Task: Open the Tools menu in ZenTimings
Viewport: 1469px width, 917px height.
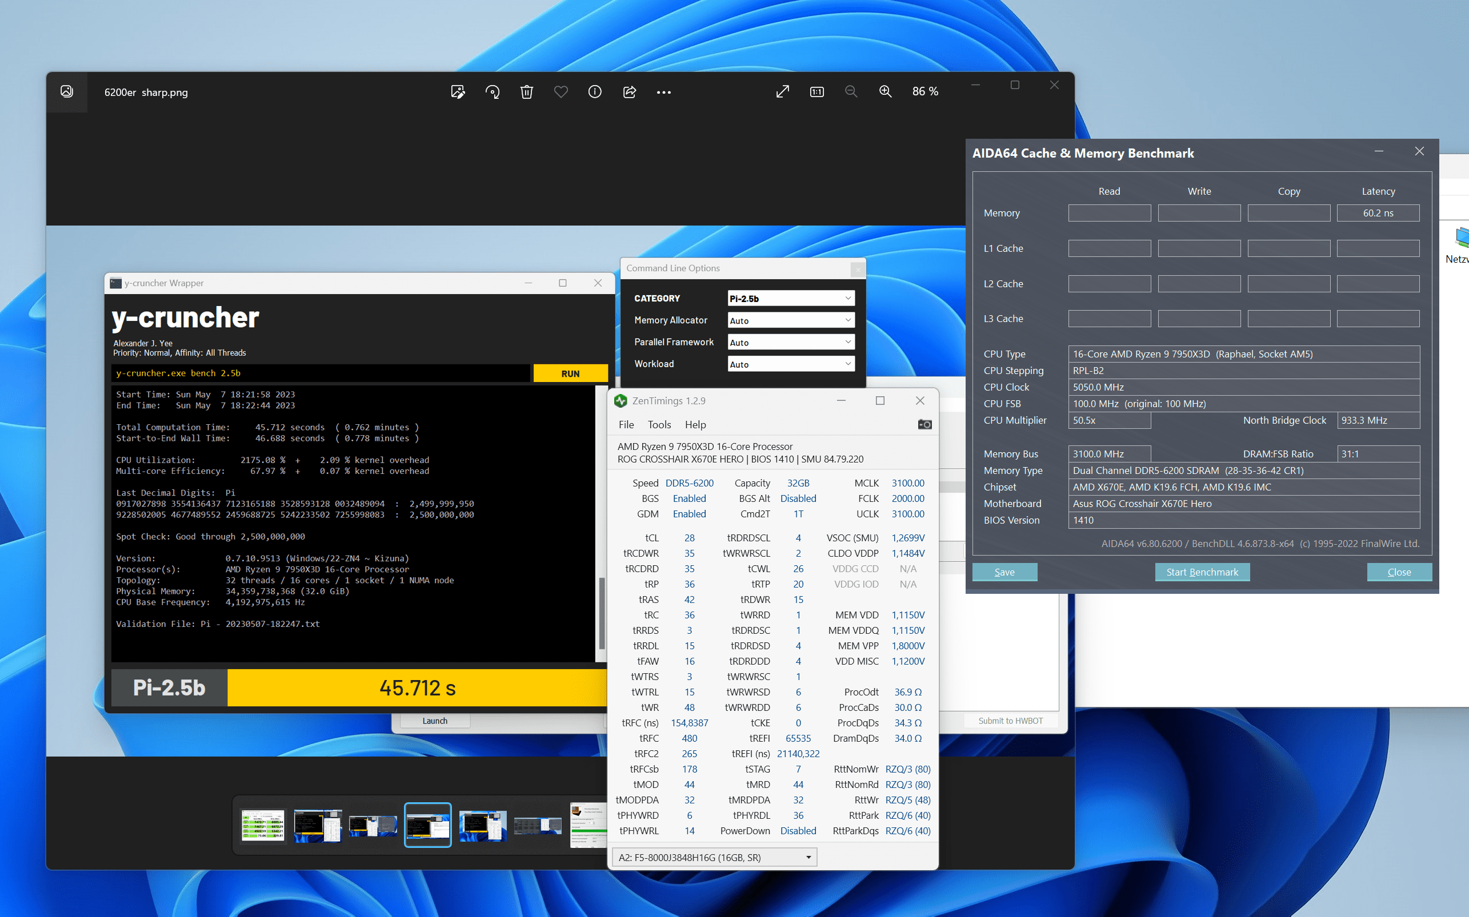Action: pos(659,425)
